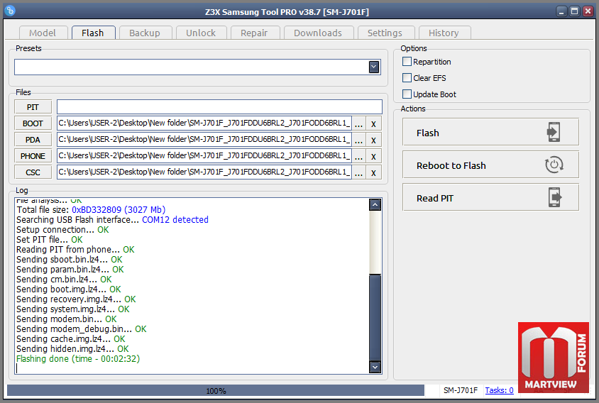The width and height of the screenshot is (599, 403).
Task: Switch to the Downloads tab
Action: pos(318,33)
